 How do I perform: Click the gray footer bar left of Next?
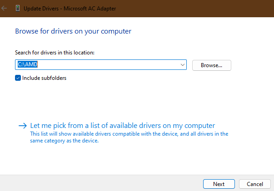100,183
